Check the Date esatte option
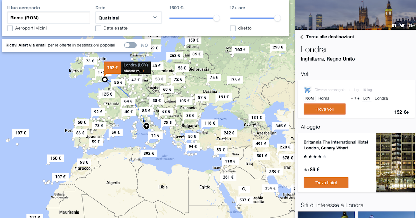The width and height of the screenshot is (416, 218). click(x=98, y=28)
